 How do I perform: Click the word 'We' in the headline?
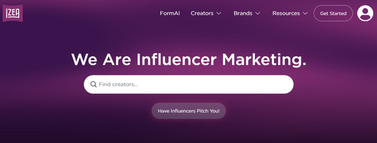coord(84,60)
